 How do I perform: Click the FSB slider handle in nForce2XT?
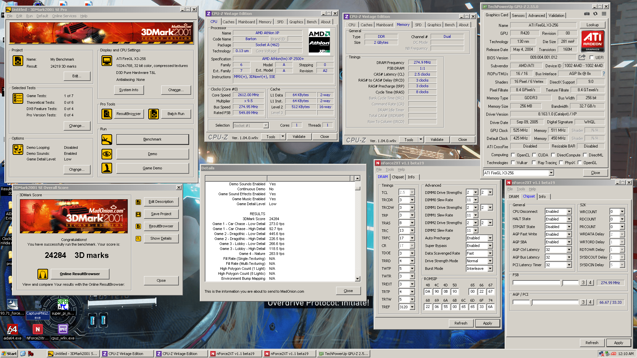562,283
